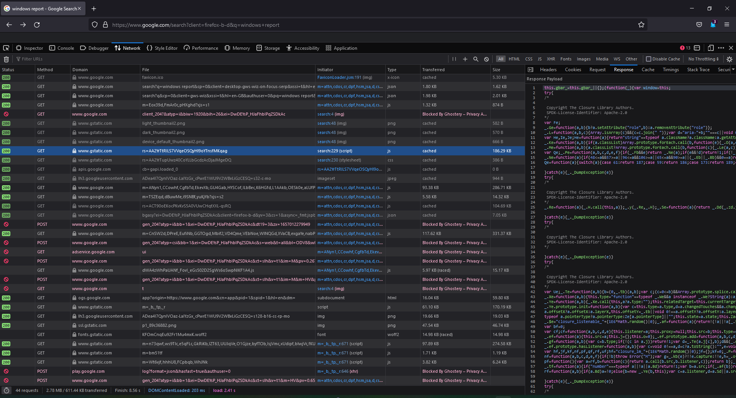Select the blocked adservice.google.com request
The image size is (736, 398).
(262, 252)
